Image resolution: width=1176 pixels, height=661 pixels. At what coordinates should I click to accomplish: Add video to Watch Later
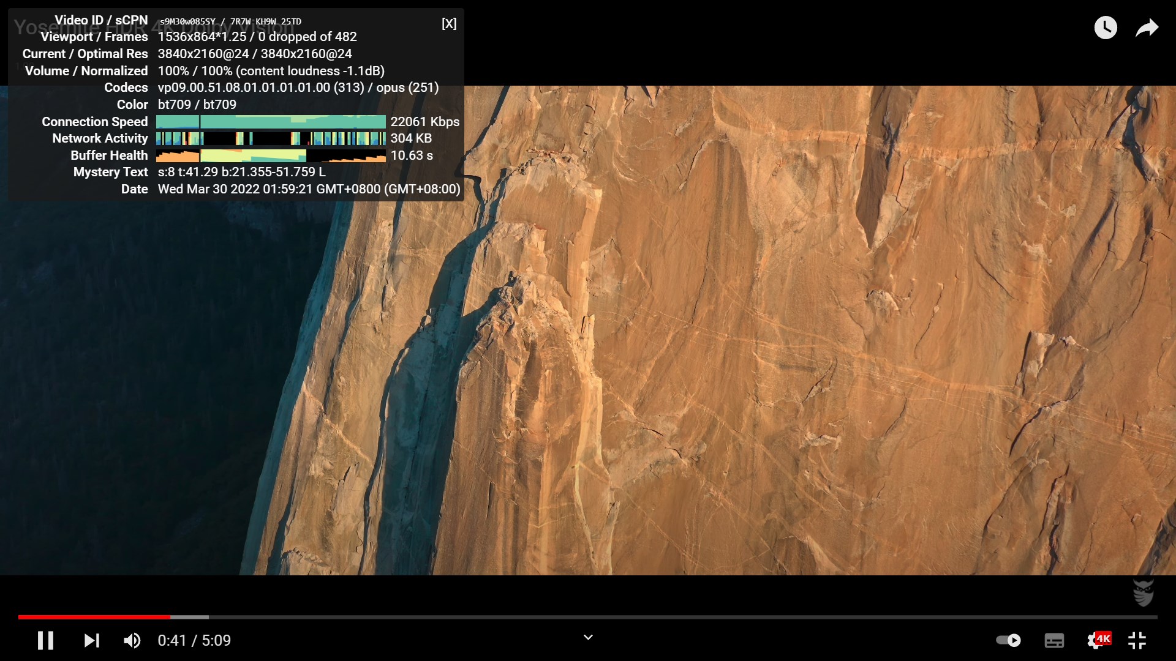[1105, 28]
